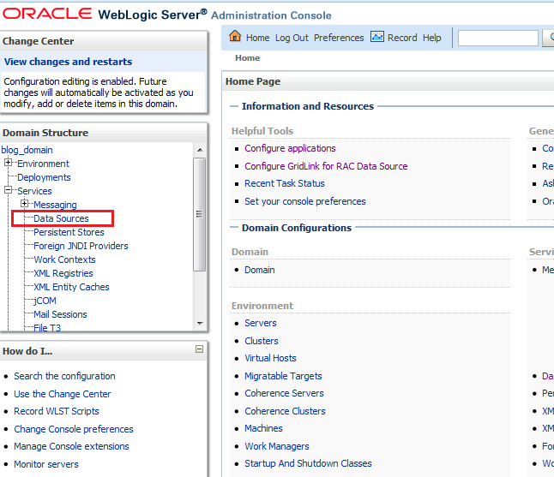Open Work Contexts in the tree
The width and height of the screenshot is (554, 477).
64,259
